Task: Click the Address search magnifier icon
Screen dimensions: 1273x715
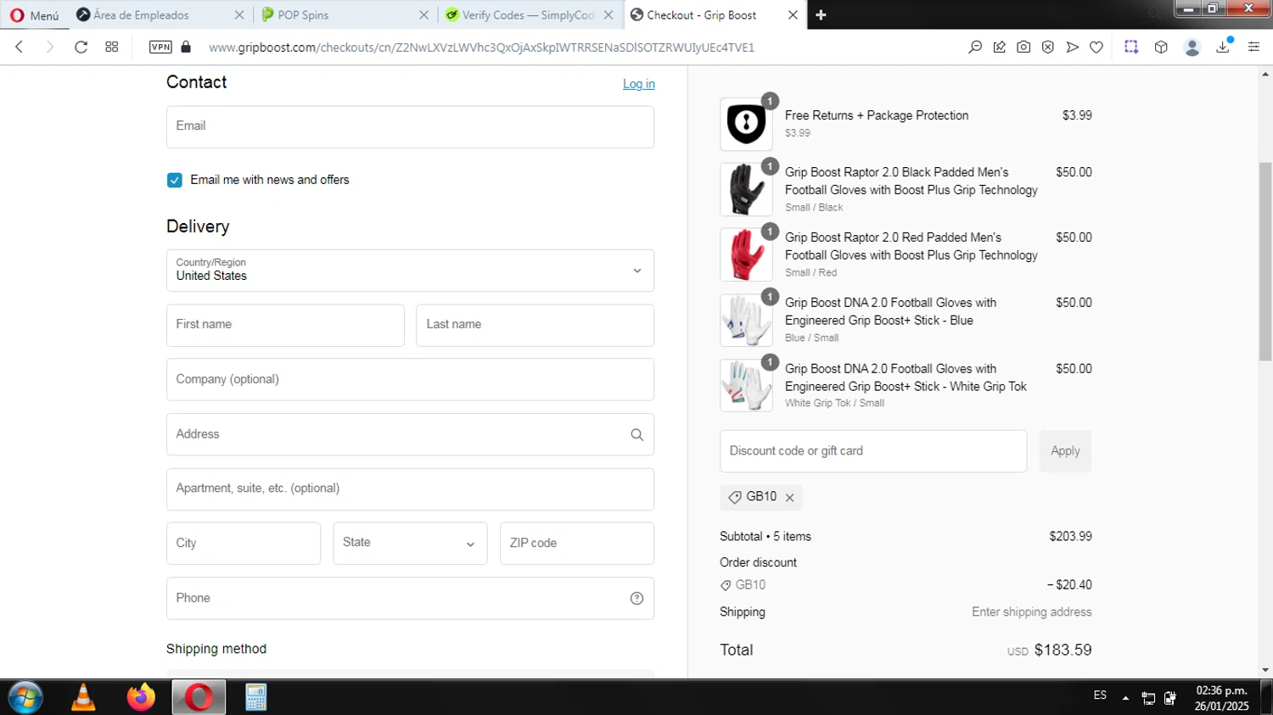Action: click(x=636, y=434)
